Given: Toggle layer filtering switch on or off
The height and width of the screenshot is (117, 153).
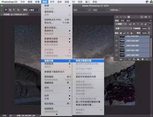Looking at the screenshot, I should 150,24.
